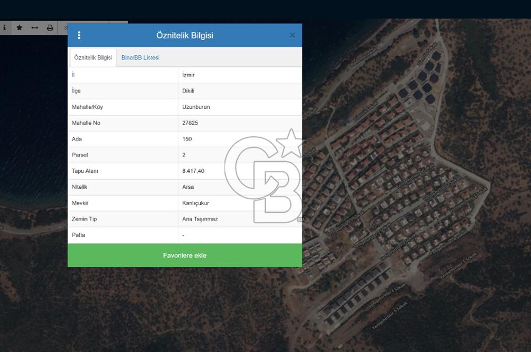Open the three-dot menu in the panel header

79,36
